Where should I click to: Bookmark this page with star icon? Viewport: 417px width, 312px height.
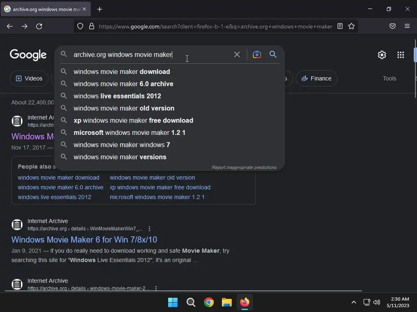tap(351, 26)
